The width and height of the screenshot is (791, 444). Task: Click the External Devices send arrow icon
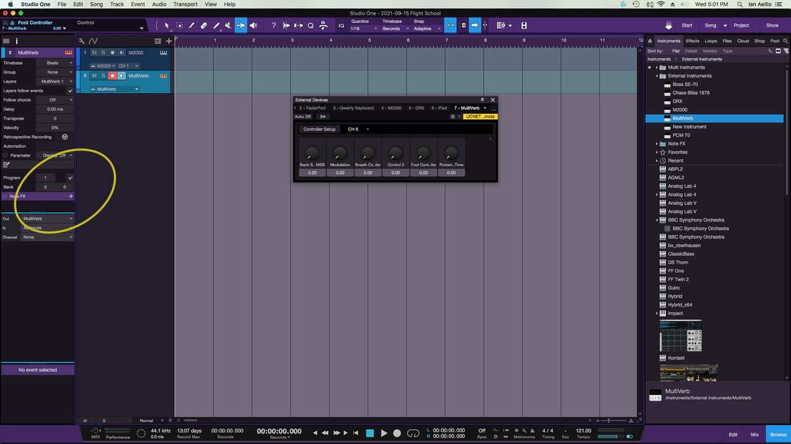click(323, 116)
